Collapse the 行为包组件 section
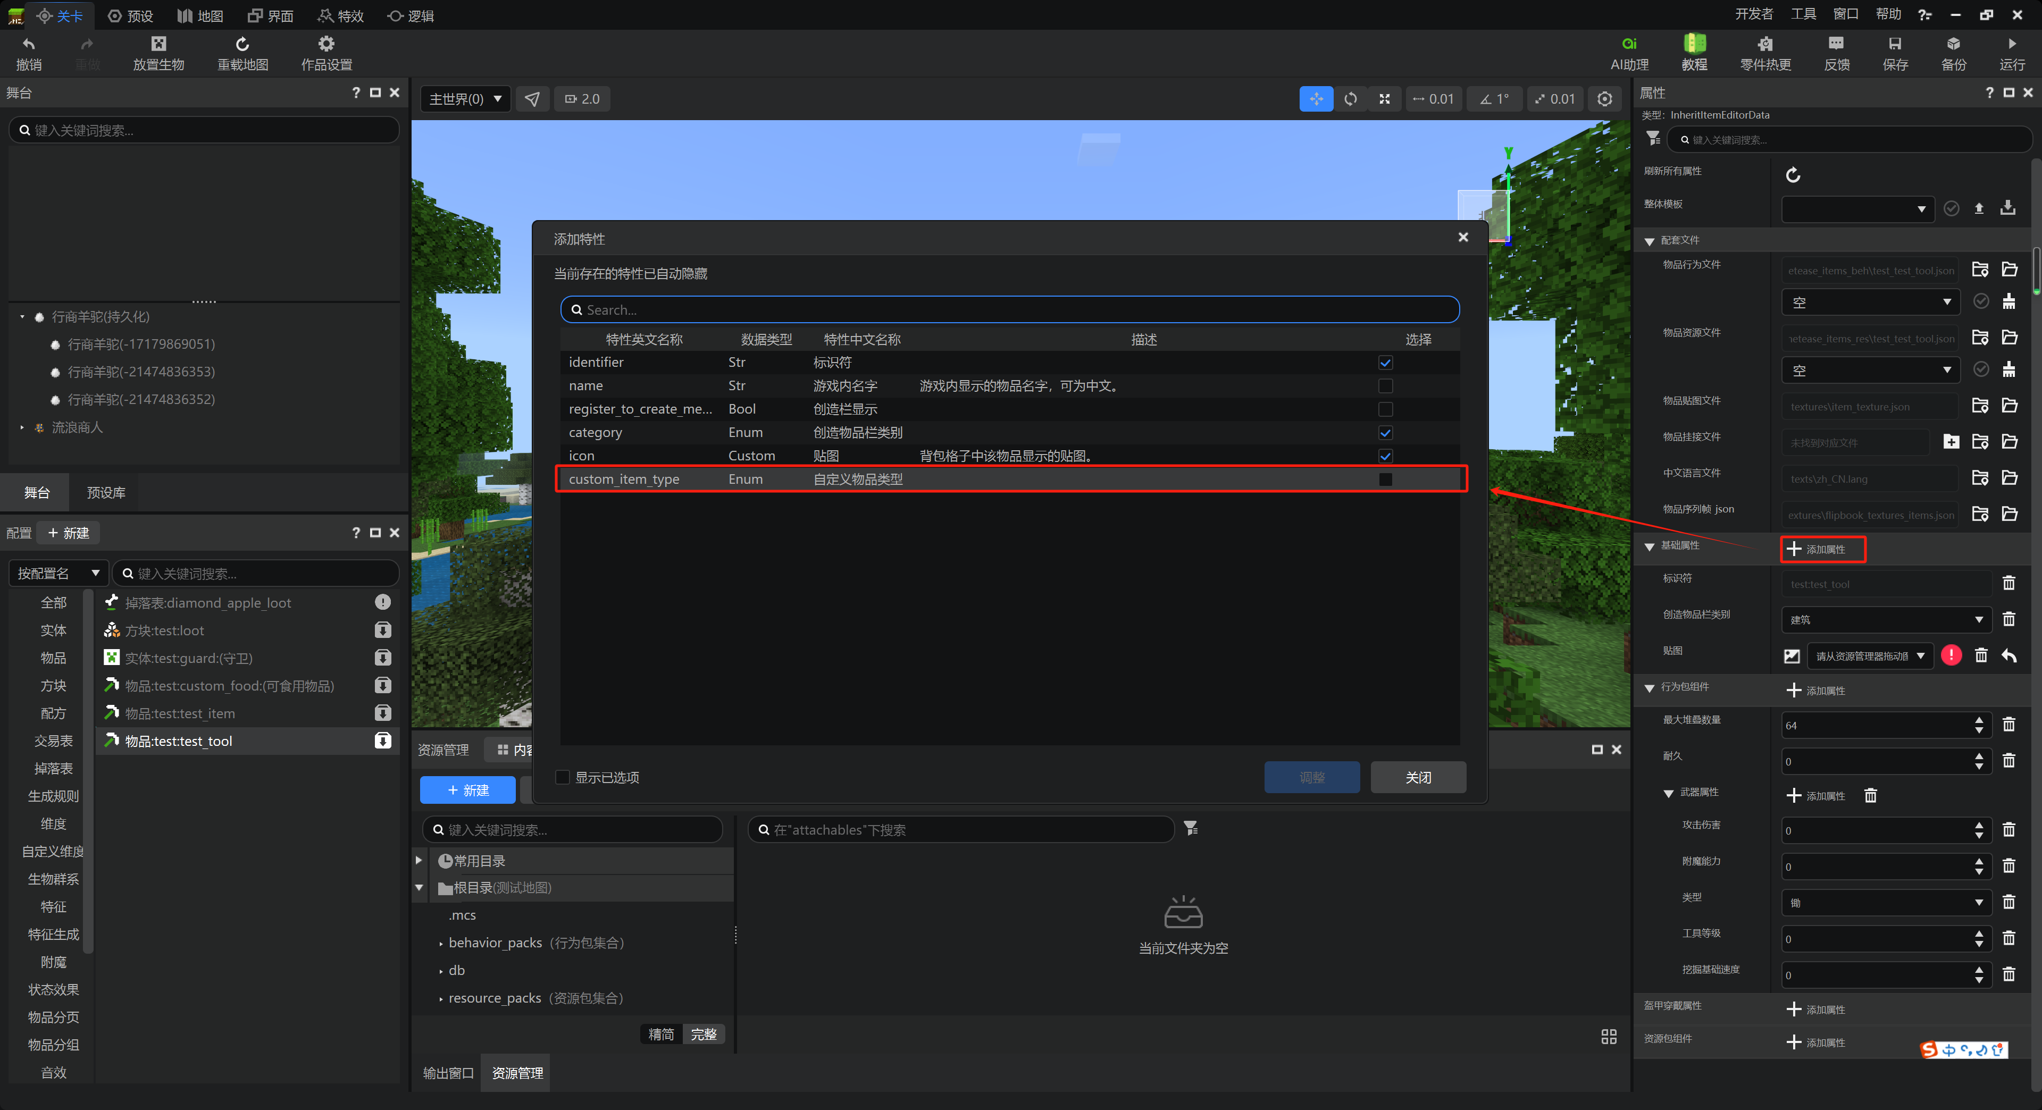 pos(1649,688)
